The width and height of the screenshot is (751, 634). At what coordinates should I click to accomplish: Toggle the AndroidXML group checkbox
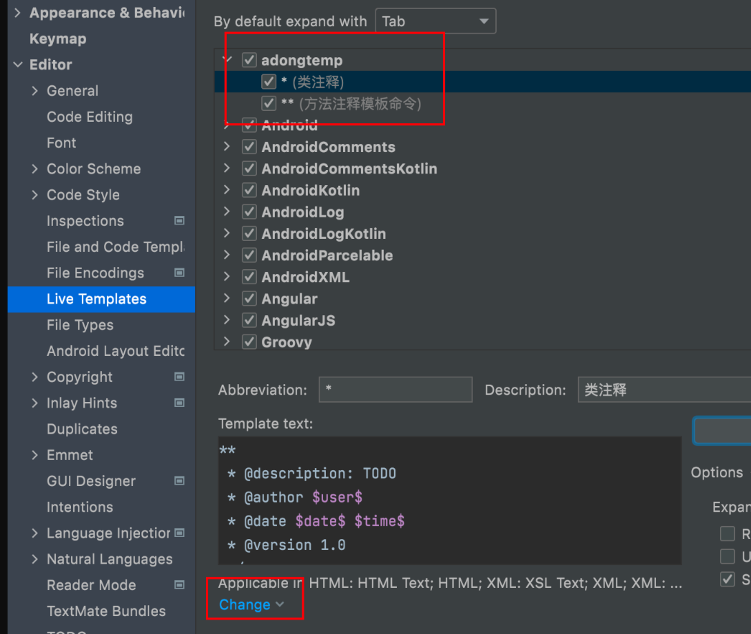249,277
